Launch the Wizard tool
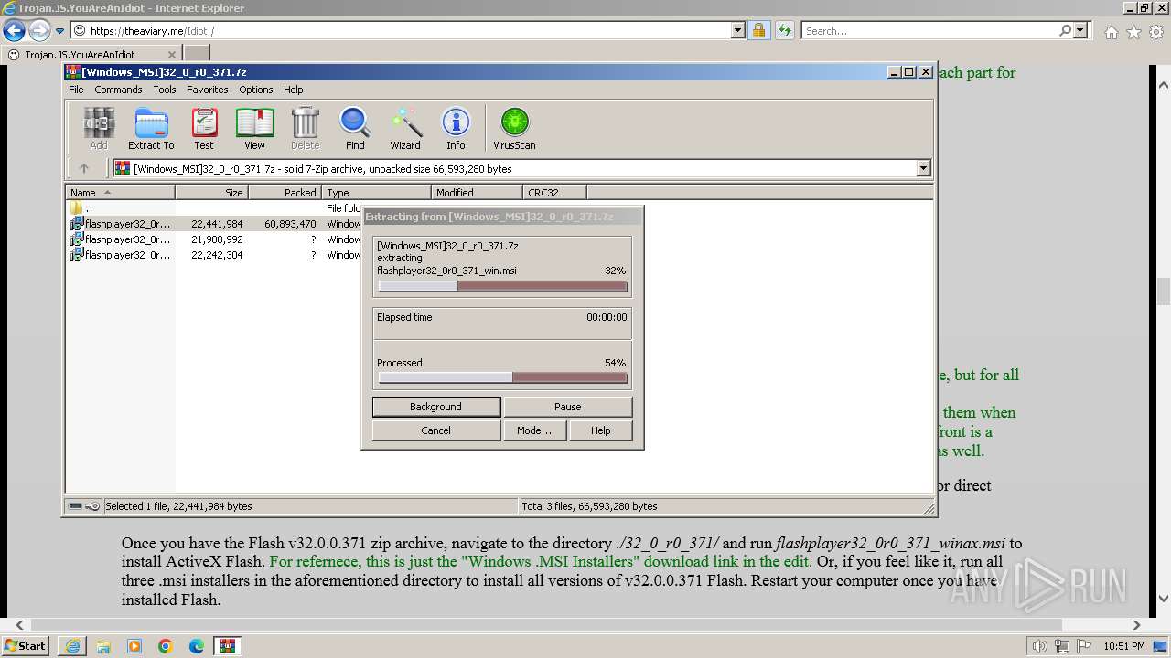 405,128
